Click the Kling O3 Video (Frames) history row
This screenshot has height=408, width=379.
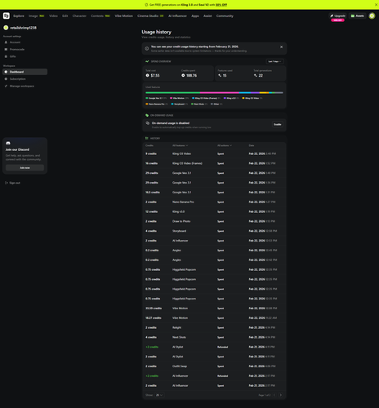pyautogui.click(x=214, y=163)
